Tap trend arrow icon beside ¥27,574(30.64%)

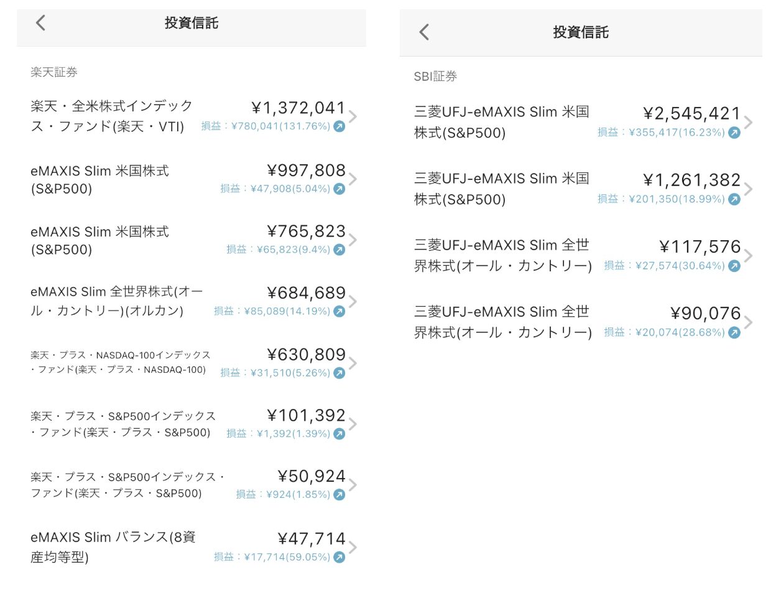[x=734, y=266]
